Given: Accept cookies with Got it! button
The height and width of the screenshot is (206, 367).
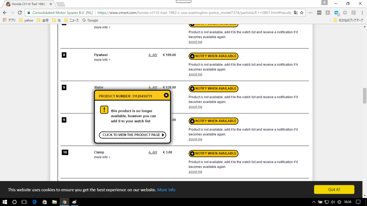Looking at the screenshot, I should pyautogui.click(x=334, y=189).
